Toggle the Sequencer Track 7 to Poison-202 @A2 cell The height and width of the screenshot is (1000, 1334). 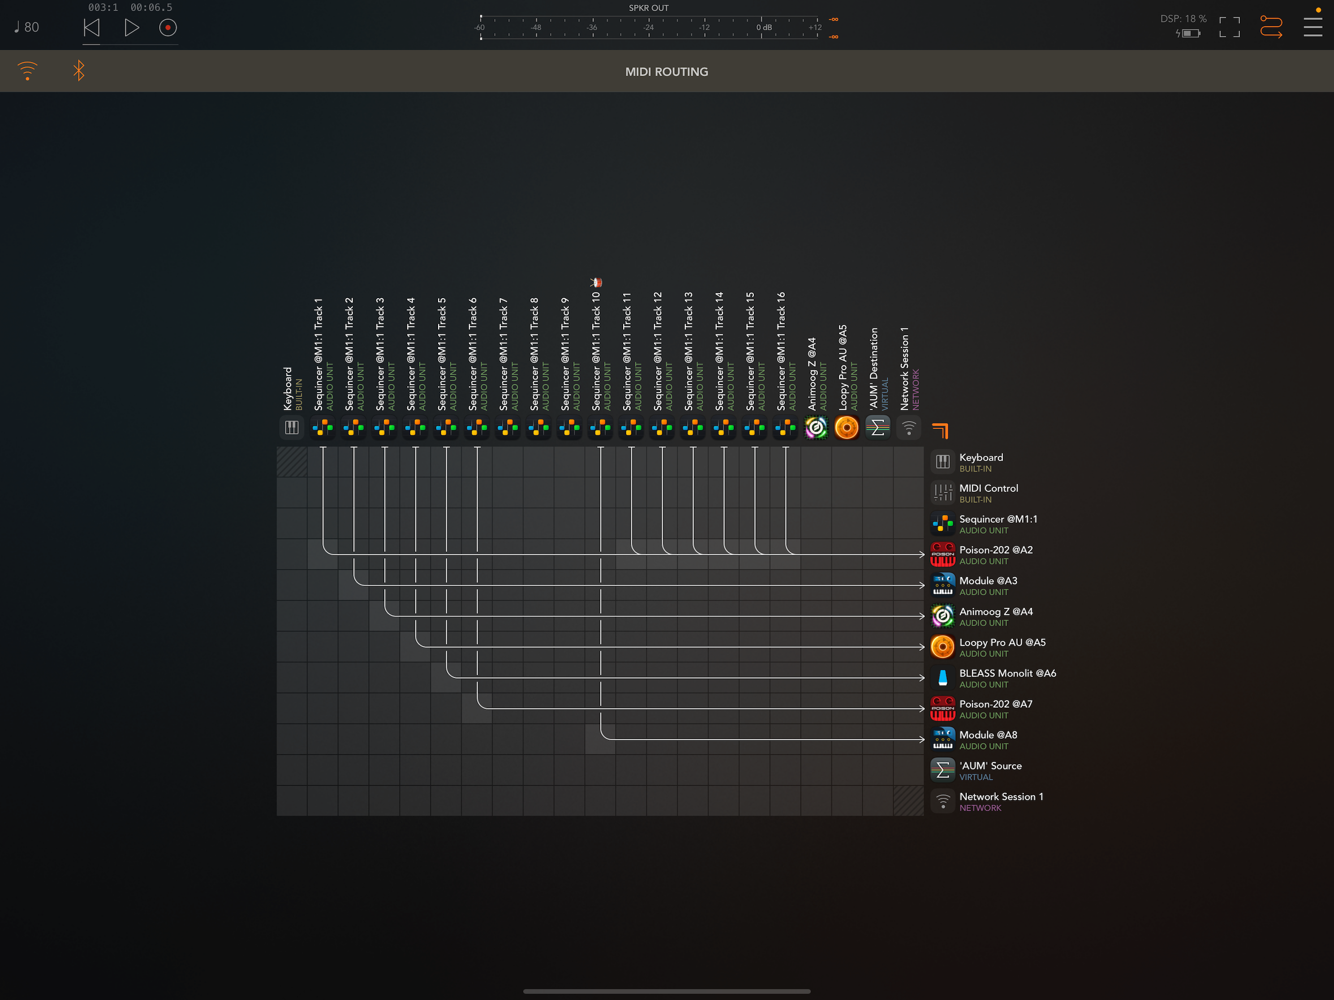click(x=507, y=554)
